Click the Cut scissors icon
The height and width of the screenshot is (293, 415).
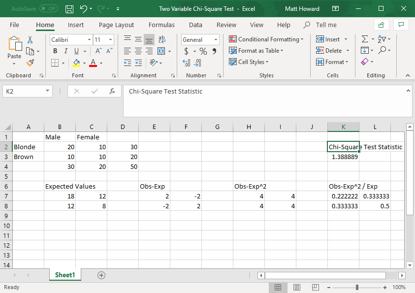tap(30, 40)
